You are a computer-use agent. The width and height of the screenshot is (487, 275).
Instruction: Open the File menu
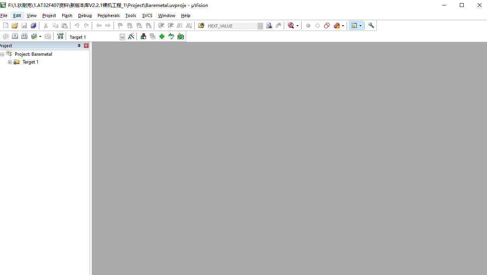coord(4,15)
